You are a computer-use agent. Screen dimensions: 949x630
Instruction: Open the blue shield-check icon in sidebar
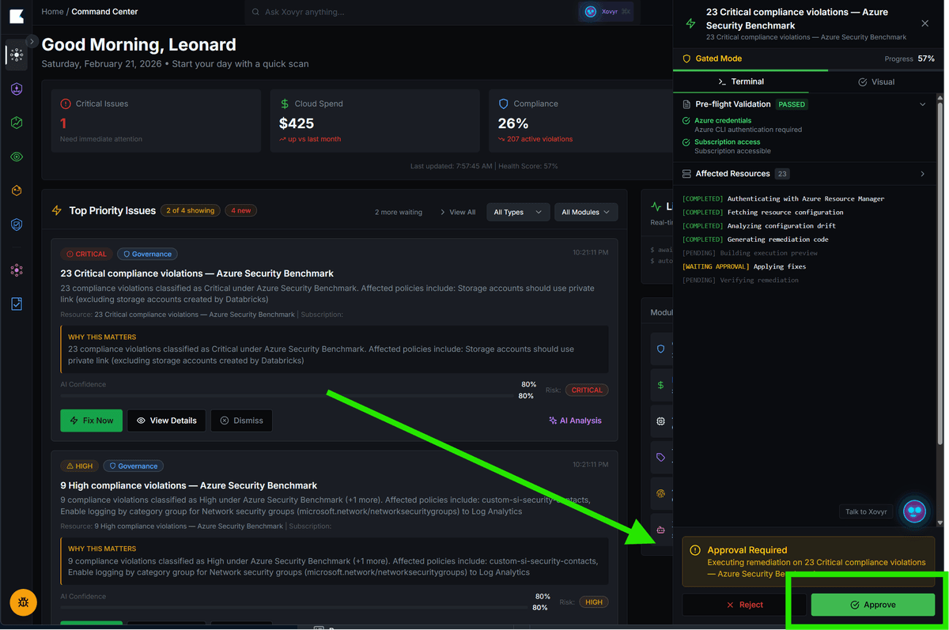[x=16, y=224]
